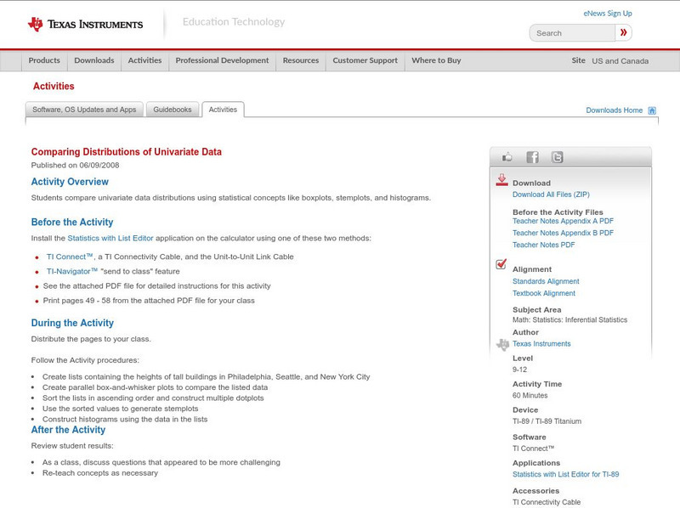Open the Resources menu
Image resolution: width=680 pixels, height=508 pixels.
(301, 60)
